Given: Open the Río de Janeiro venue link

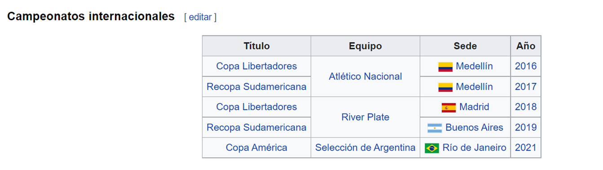Looking at the screenshot, I should pyautogui.click(x=474, y=148).
